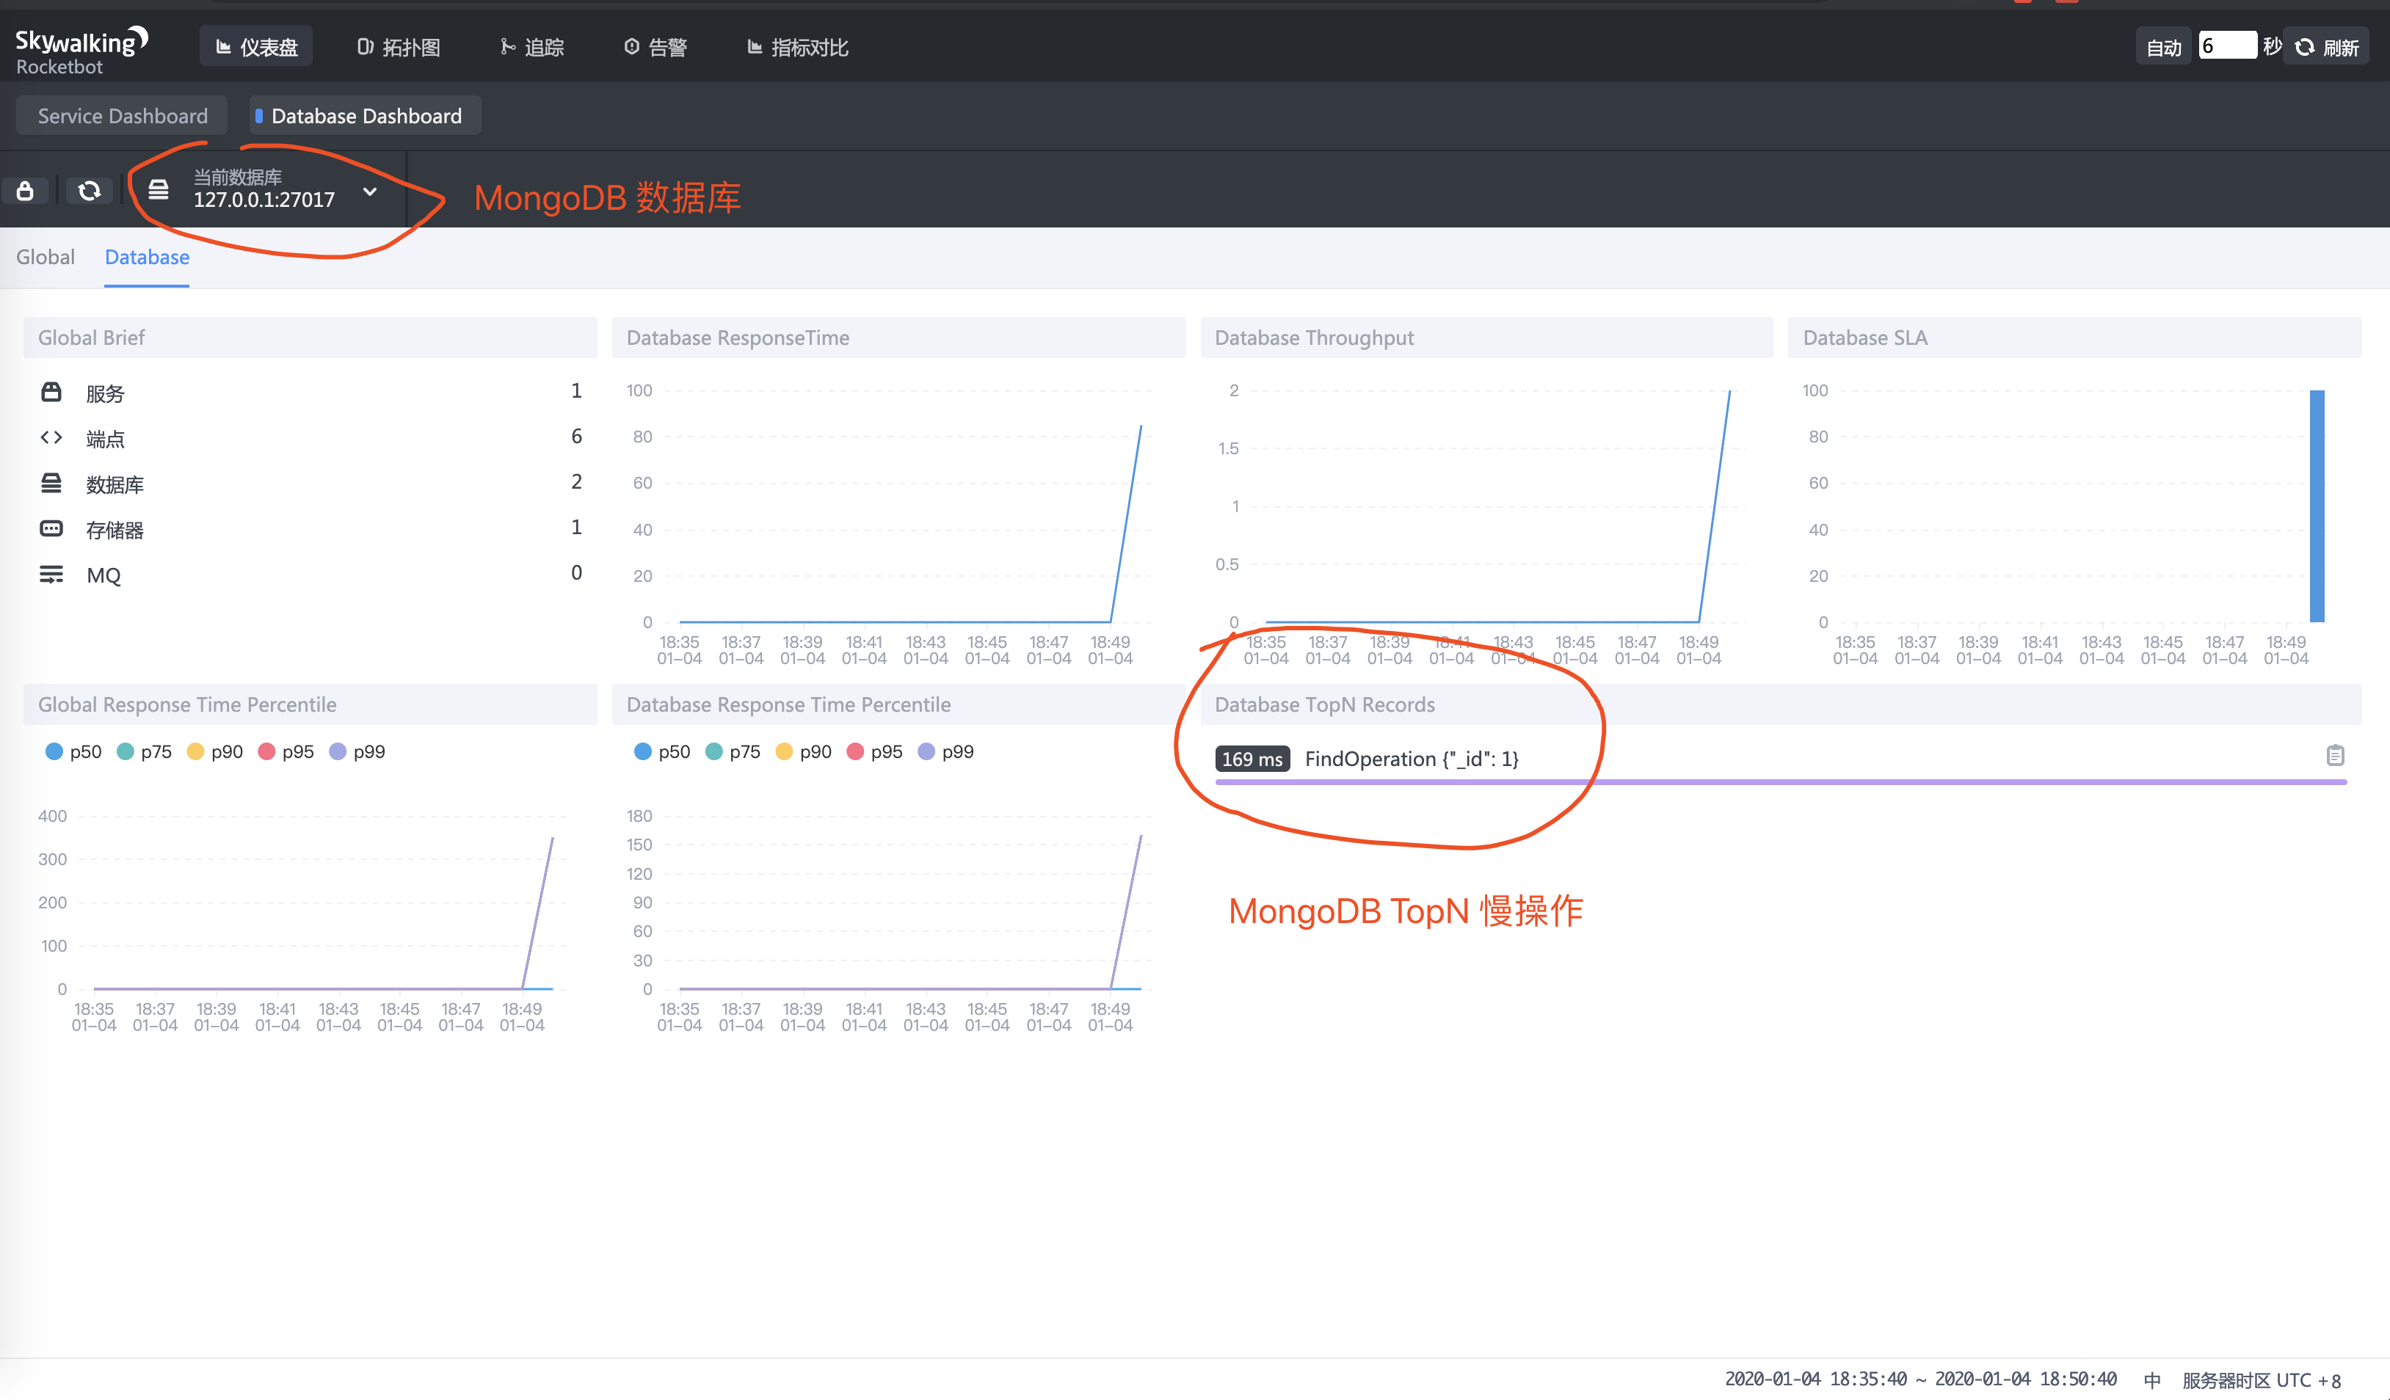The width and height of the screenshot is (2390, 1400).
Task: Switch language with the 中 button
Action: pyautogui.click(x=2152, y=1380)
